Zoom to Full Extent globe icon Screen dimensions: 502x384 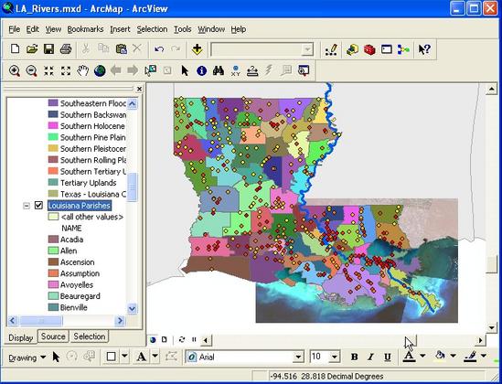[x=100, y=70]
